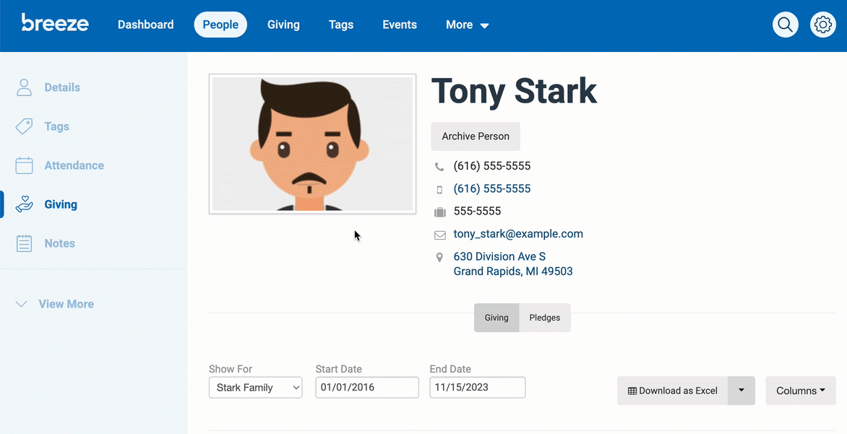Image resolution: width=847 pixels, height=434 pixels.
Task: Click the phone handset icon
Action: 439,167
